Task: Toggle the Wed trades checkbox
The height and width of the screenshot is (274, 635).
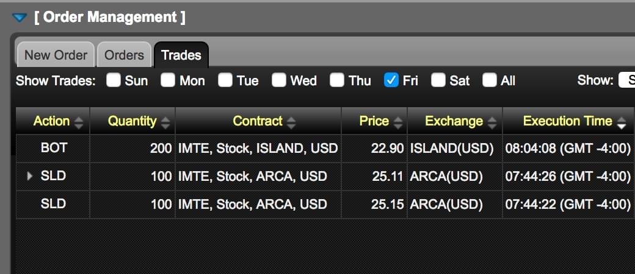Action: coord(279,80)
